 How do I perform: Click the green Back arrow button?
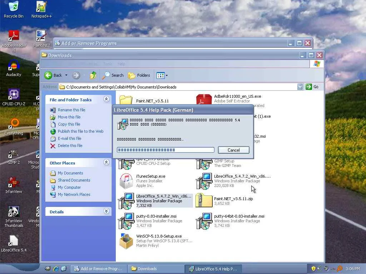[x=48, y=75]
